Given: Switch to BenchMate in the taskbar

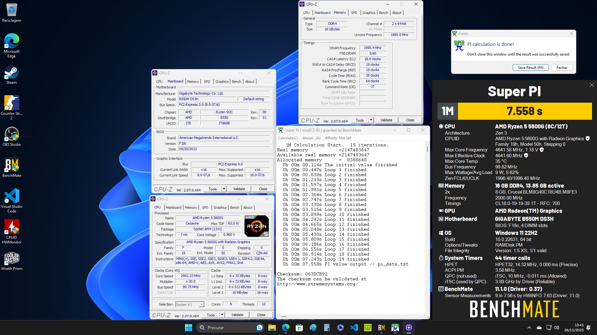Looking at the screenshot, I should pos(382,328).
